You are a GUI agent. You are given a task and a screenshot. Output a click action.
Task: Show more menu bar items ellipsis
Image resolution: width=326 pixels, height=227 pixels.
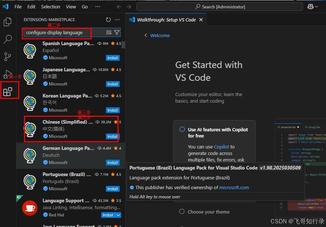coord(98,7)
